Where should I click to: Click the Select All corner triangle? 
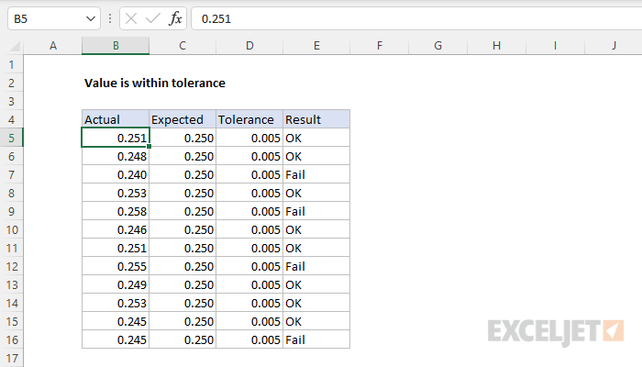tap(16, 46)
